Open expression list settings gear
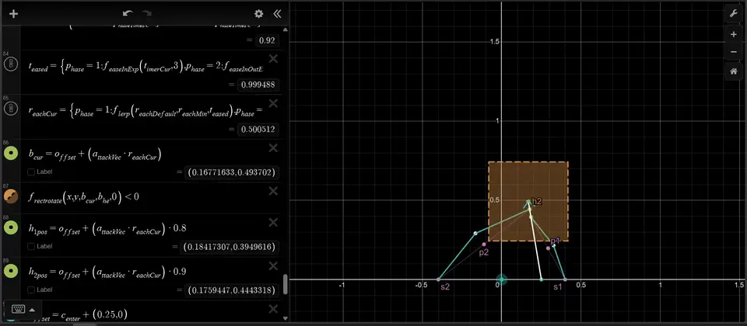Viewport: 747px width, 326px height. (258, 14)
